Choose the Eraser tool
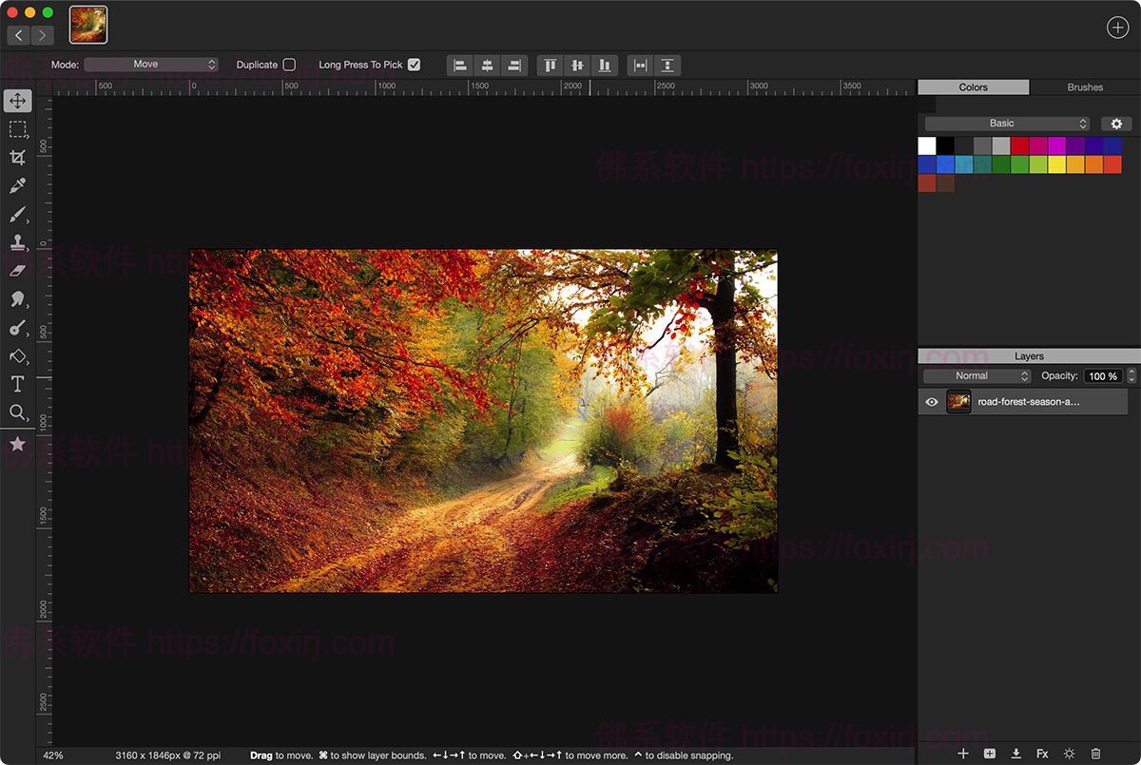The height and width of the screenshot is (765, 1141). [18, 271]
